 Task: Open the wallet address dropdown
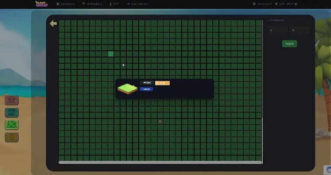pos(286,4)
